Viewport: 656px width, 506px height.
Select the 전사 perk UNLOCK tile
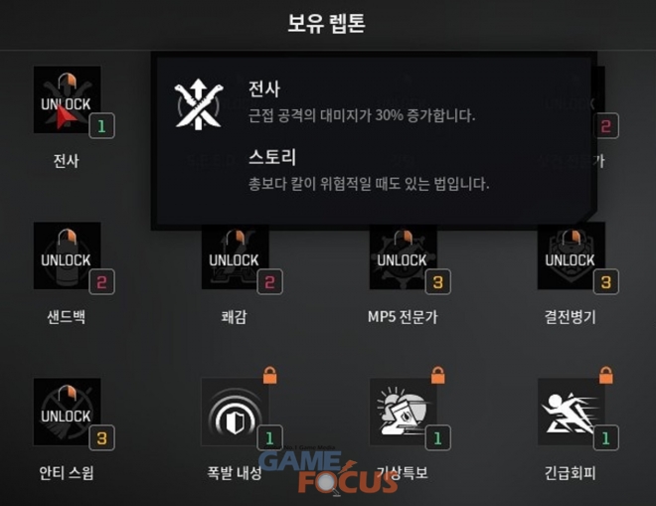click(67, 99)
